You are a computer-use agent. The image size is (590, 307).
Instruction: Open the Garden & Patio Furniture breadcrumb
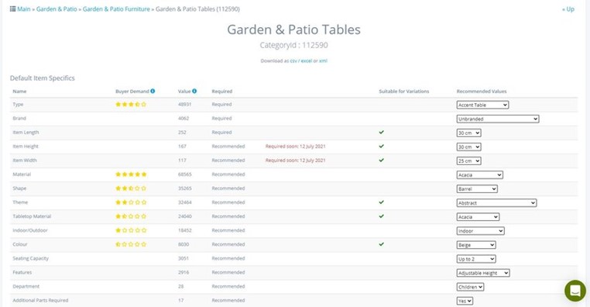coord(116,9)
